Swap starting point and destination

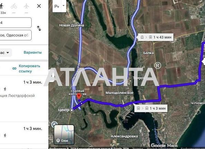coord(39,28)
